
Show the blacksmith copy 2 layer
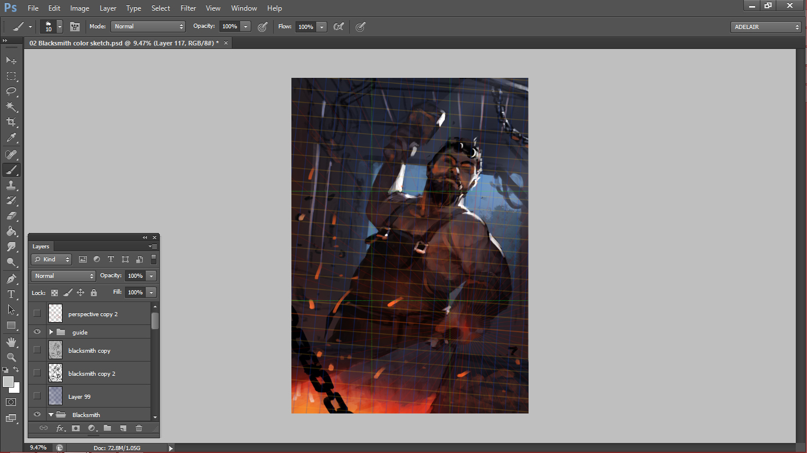(37, 373)
